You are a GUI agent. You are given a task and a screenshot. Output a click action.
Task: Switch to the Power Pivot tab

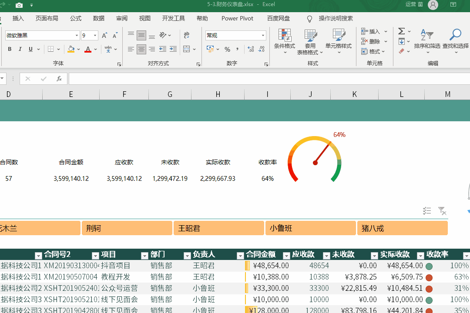tap(237, 18)
